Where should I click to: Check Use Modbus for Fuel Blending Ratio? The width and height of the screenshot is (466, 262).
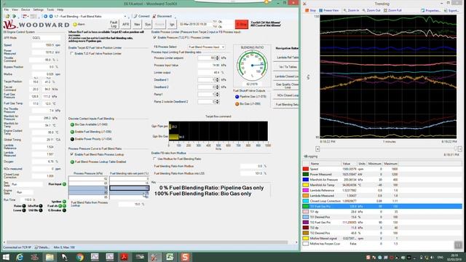click(154, 159)
